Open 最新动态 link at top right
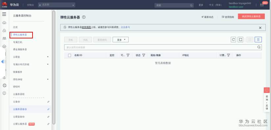Screen dimensions: 271x130 pos(208,17)
